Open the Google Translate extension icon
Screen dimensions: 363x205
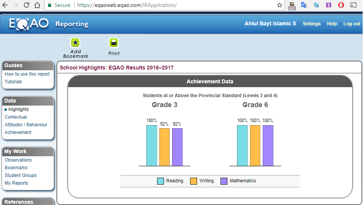pos(304,5)
